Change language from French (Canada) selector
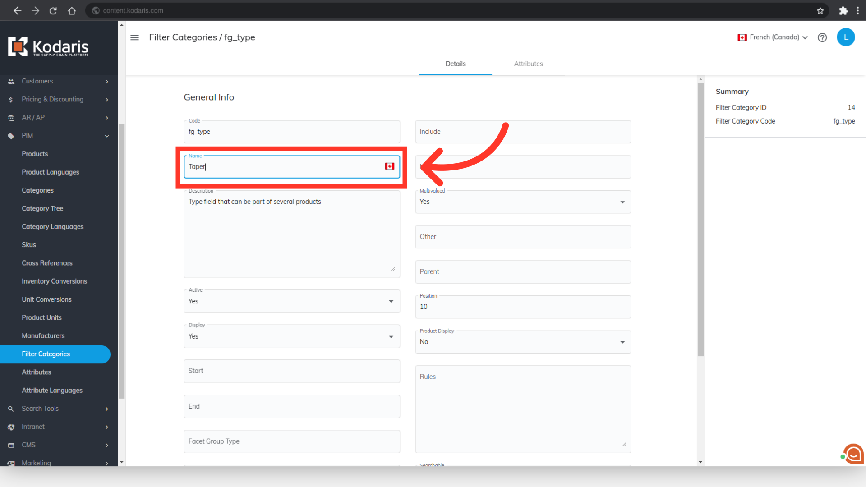Viewport: 866px width, 487px height. [x=773, y=37]
